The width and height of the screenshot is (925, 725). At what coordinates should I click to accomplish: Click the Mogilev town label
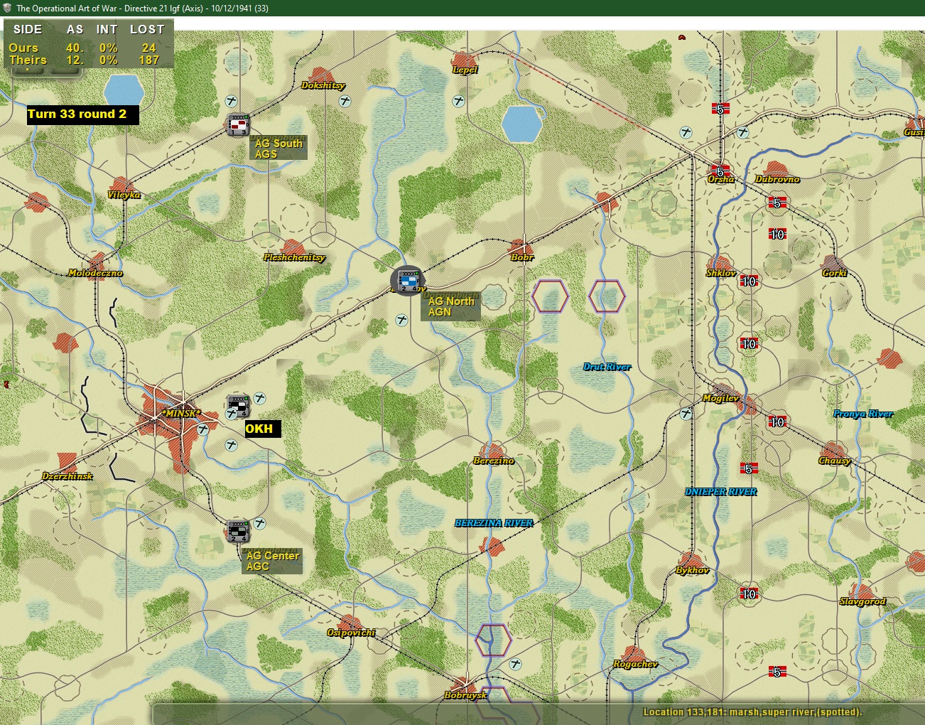720,398
